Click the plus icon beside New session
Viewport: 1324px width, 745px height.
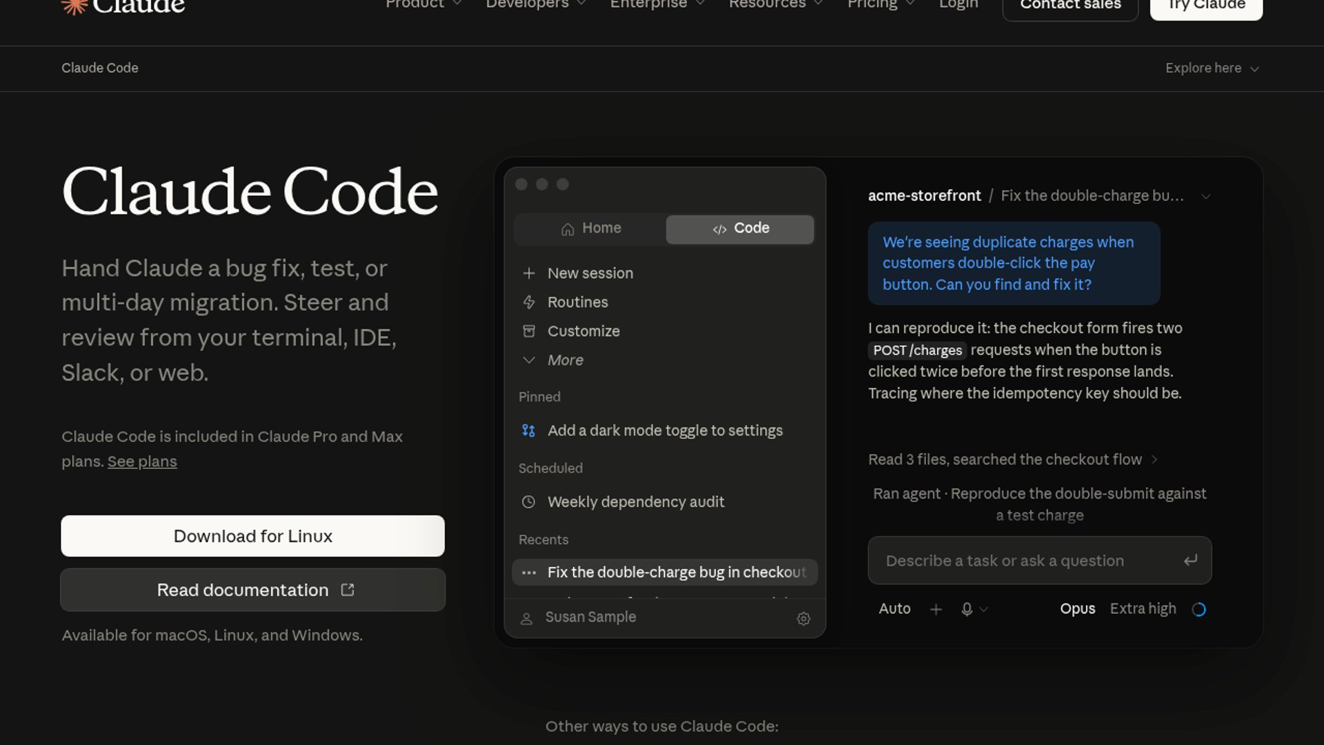click(529, 273)
